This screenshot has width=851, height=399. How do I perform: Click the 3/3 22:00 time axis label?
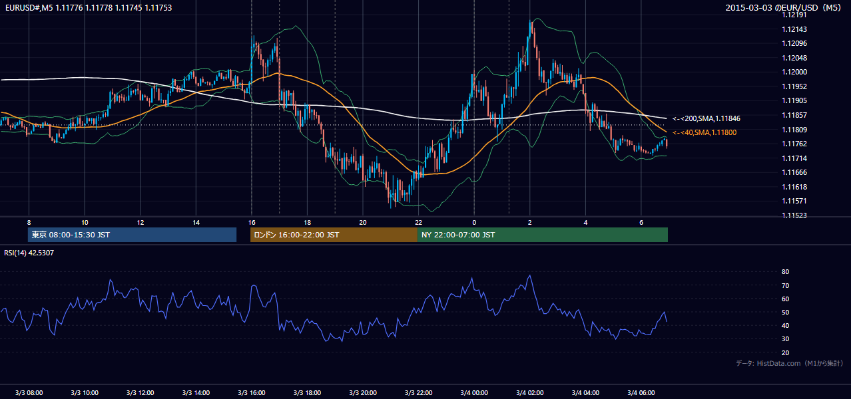(x=418, y=392)
